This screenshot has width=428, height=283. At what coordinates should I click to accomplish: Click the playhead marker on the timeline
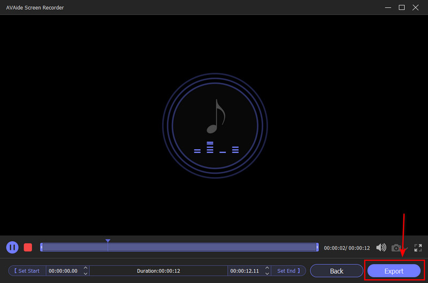pos(108,241)
